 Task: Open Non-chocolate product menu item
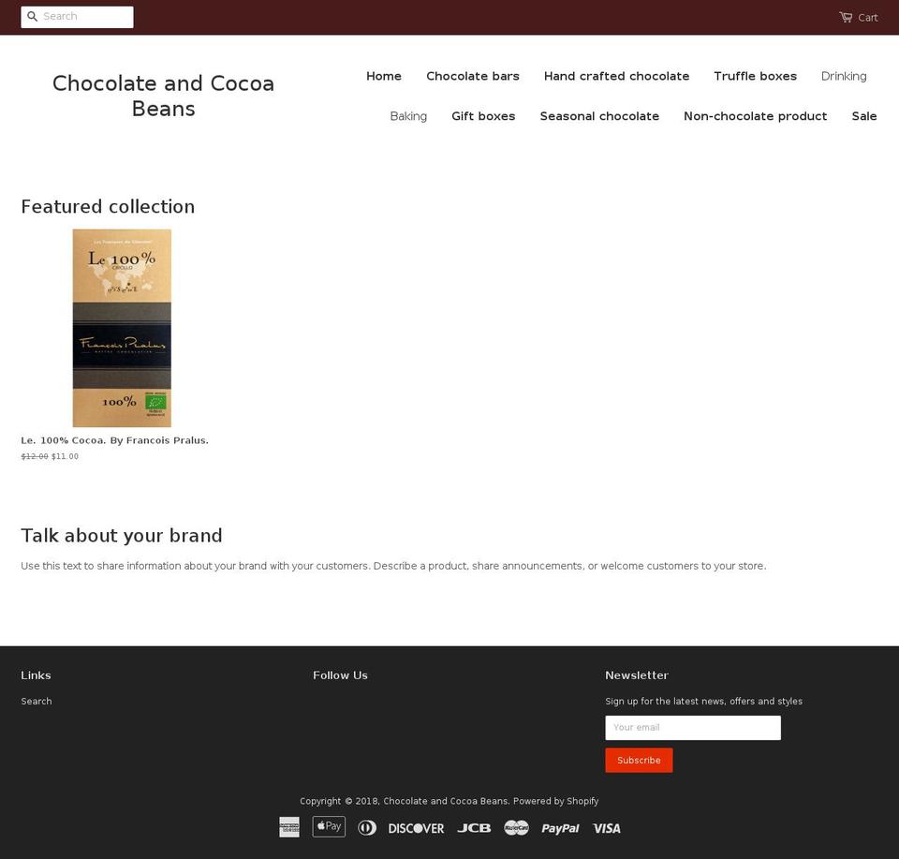pyautogui.click(x=755, y=116)
